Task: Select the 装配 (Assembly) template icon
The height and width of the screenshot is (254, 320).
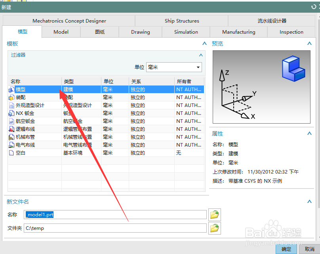Action: click(x=11, y=97)
